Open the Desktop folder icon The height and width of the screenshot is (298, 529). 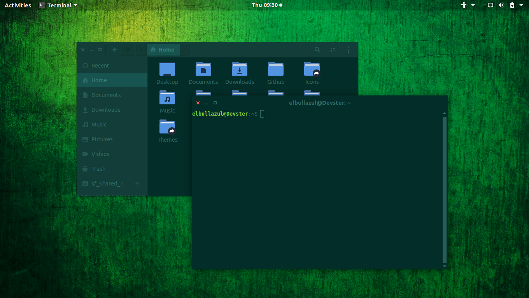click(167, 69)
